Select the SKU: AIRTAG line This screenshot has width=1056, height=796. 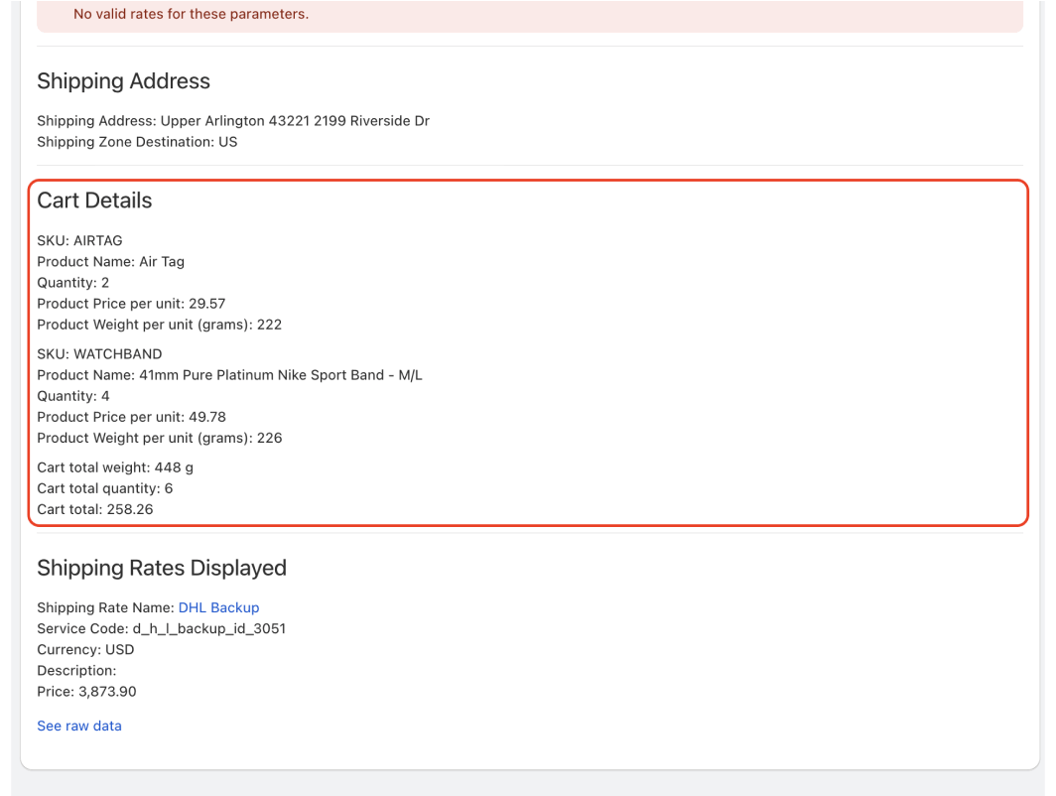pos(79,241)
